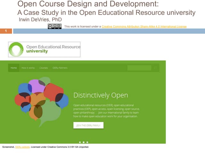Image resolution: width=205 pixels, height=153 pixels.
Task: Click the search magnifier icon in navbar
Action: (x=155, y=68)
